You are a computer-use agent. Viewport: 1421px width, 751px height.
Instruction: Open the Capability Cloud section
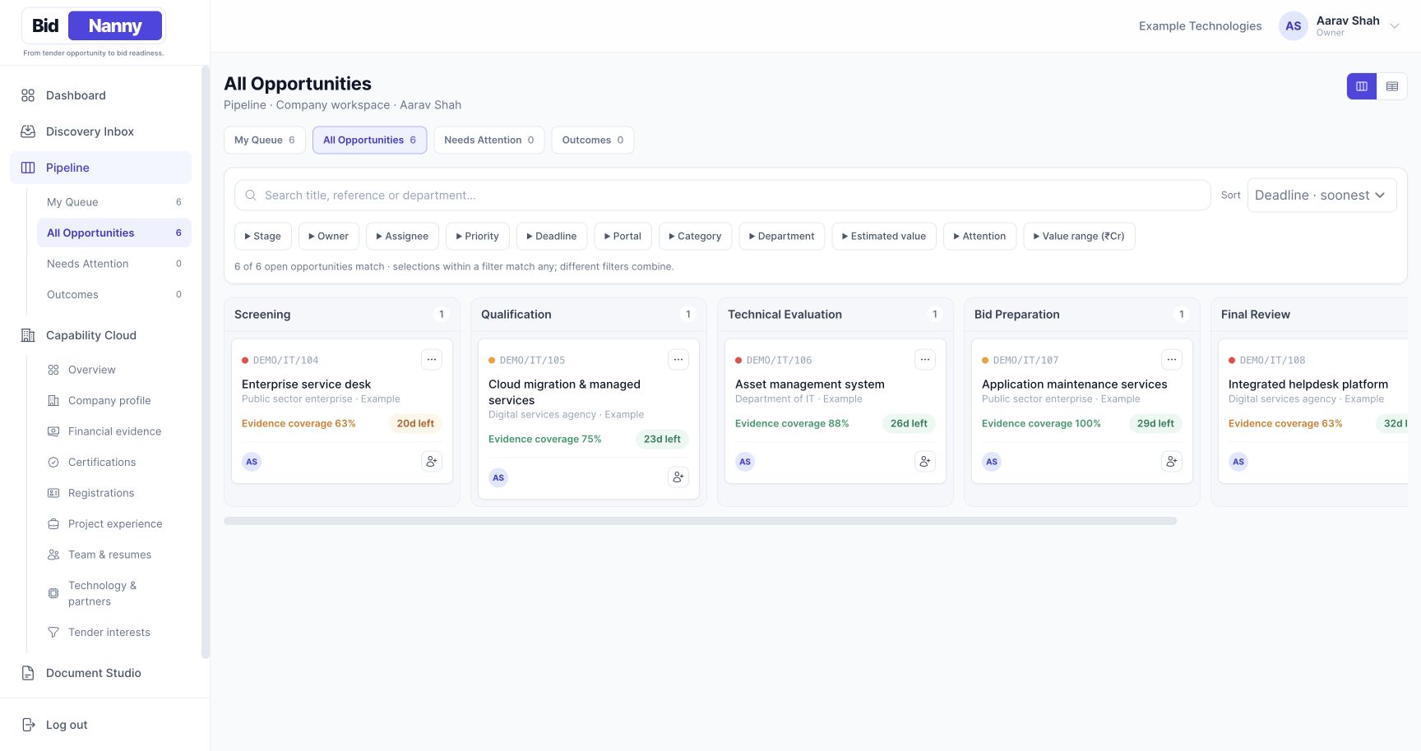(x=100, y=335)
